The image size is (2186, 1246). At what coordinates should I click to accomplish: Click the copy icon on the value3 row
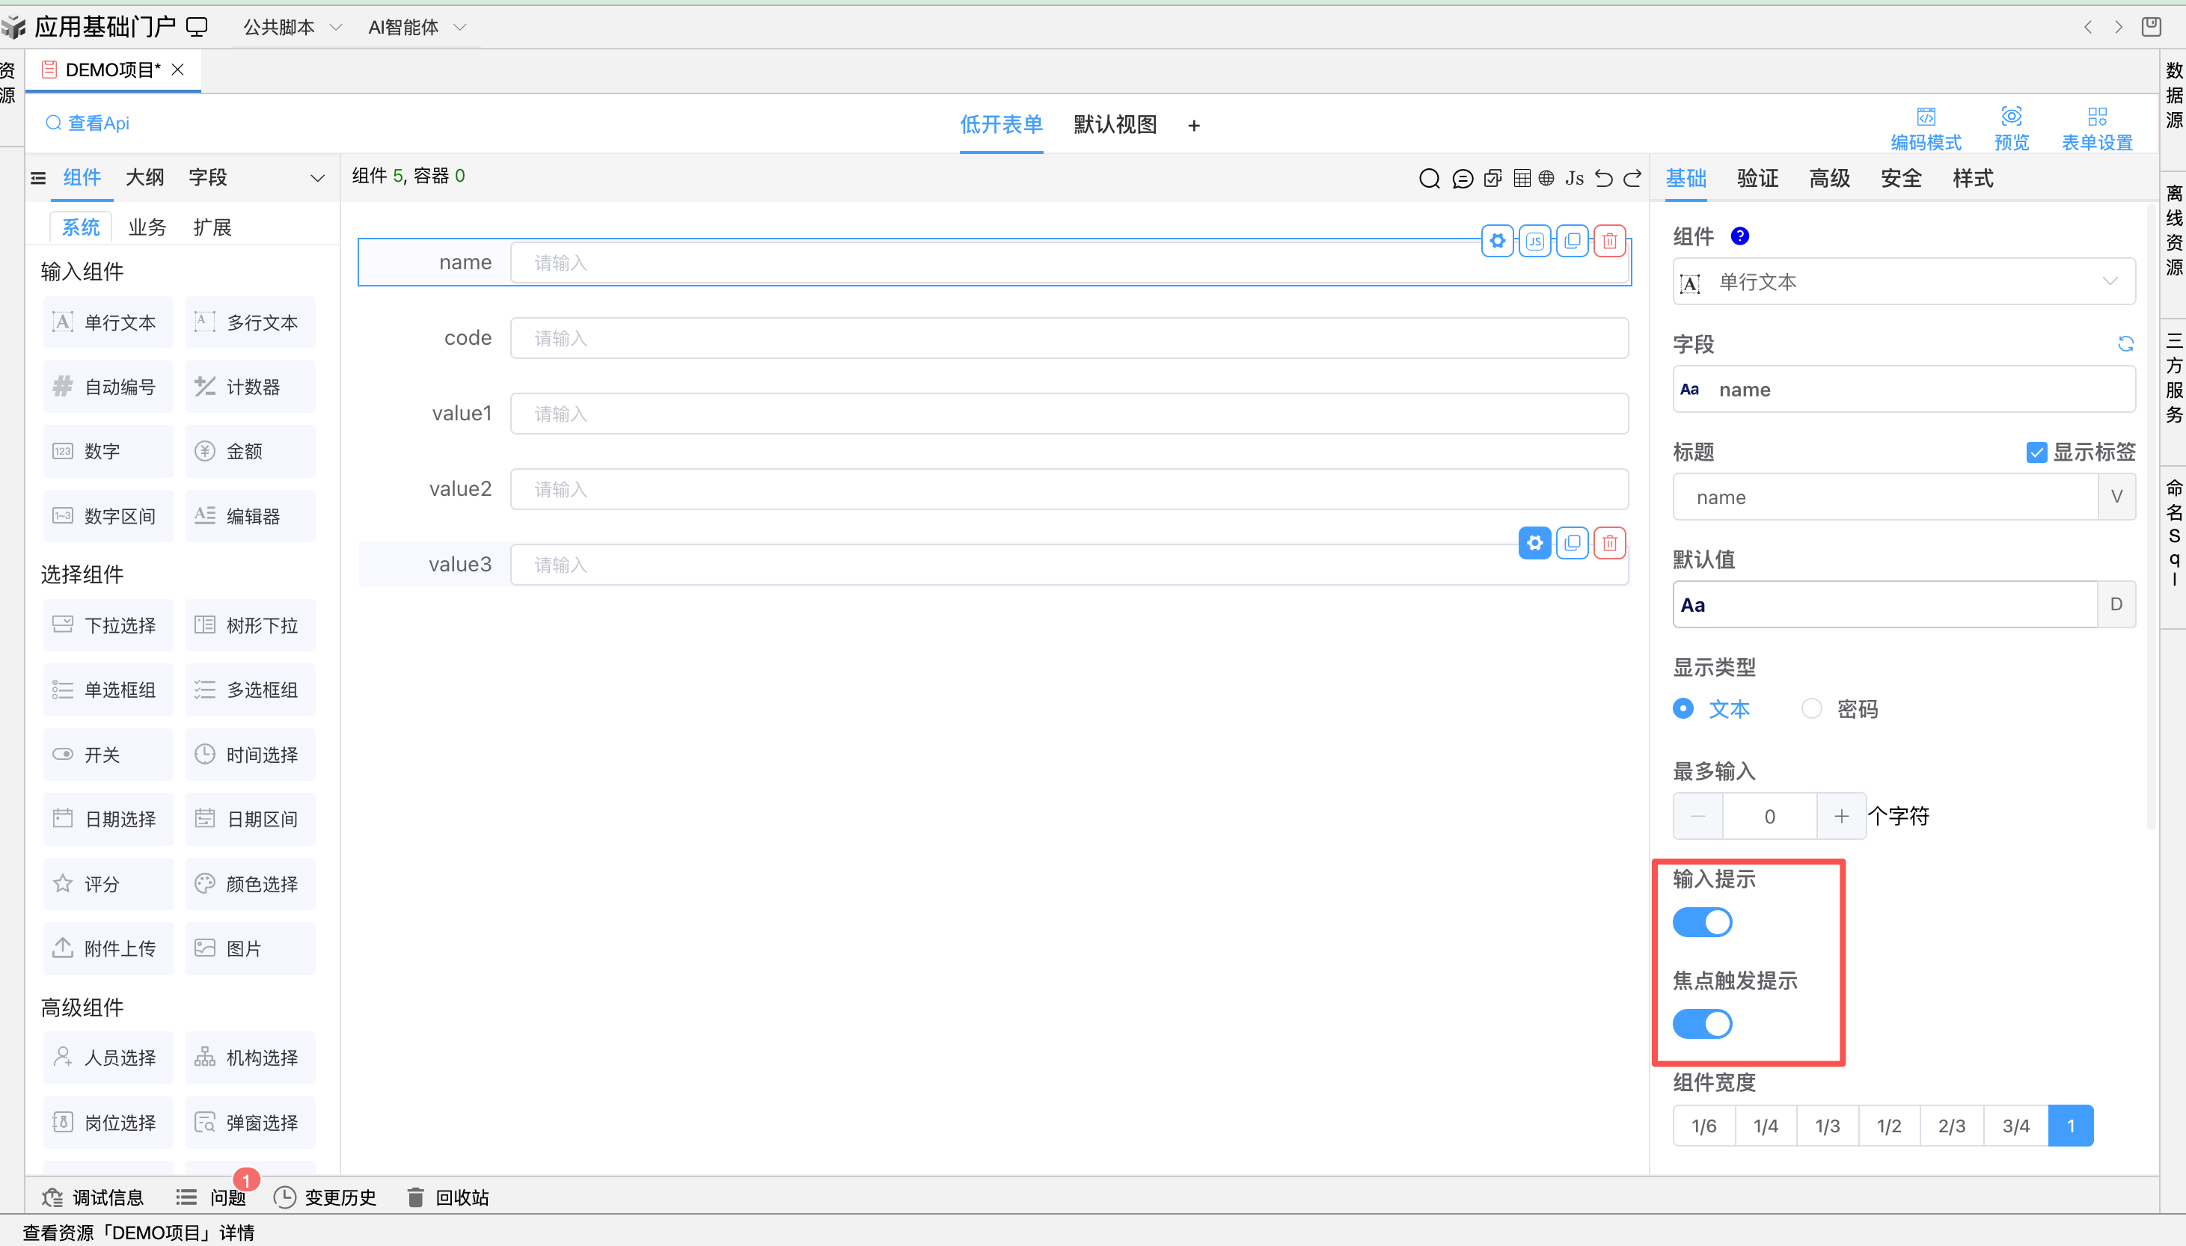point(1573,544)
